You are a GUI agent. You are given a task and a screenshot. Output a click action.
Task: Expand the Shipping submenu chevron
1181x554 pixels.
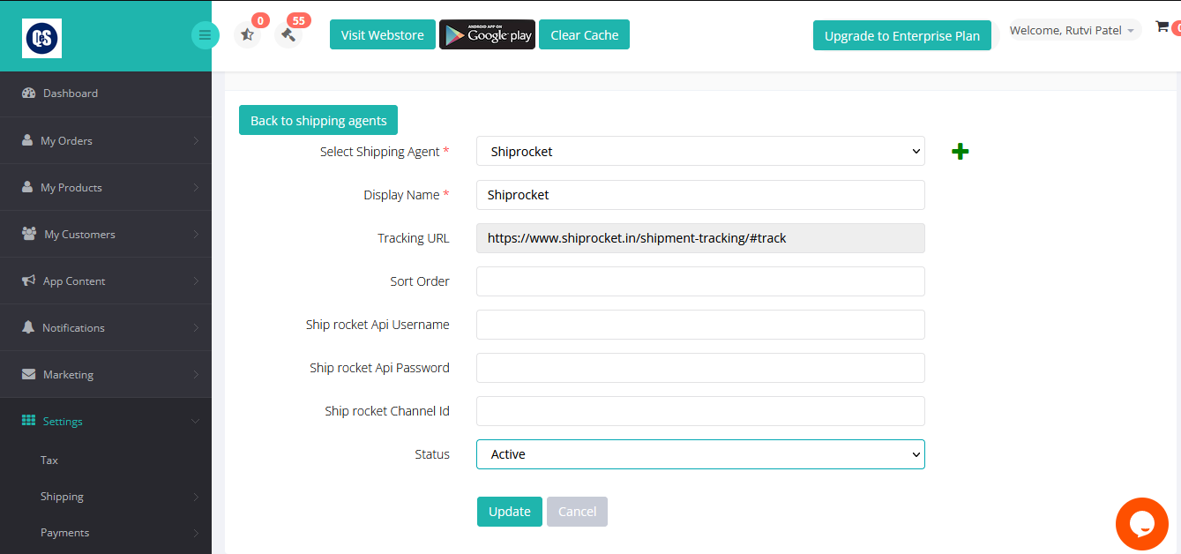point(195,497)
